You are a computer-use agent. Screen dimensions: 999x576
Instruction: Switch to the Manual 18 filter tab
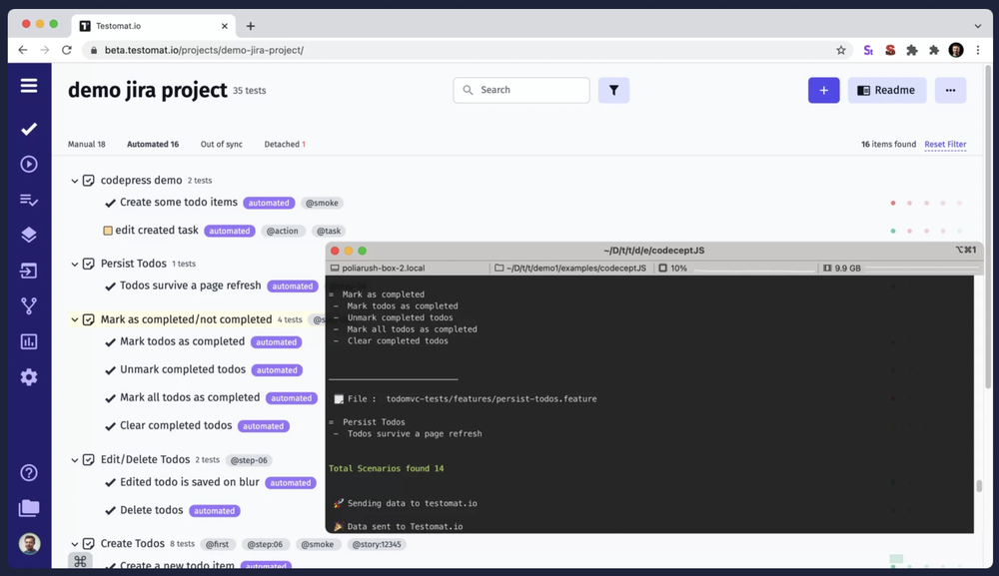pyautogui.click(x=87, y=144)
